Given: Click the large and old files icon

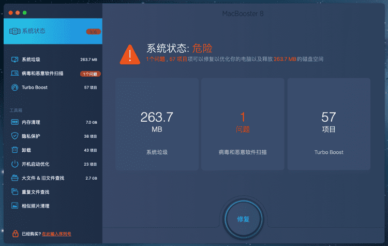Looking at the screenshot, I should (14, 178).
